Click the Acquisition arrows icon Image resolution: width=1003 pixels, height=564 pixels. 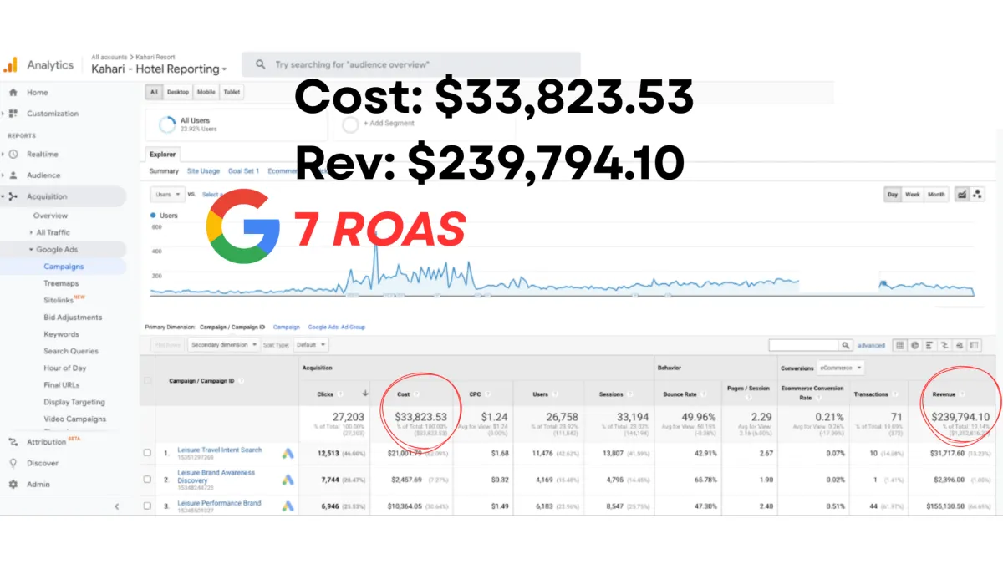[13, 197]
